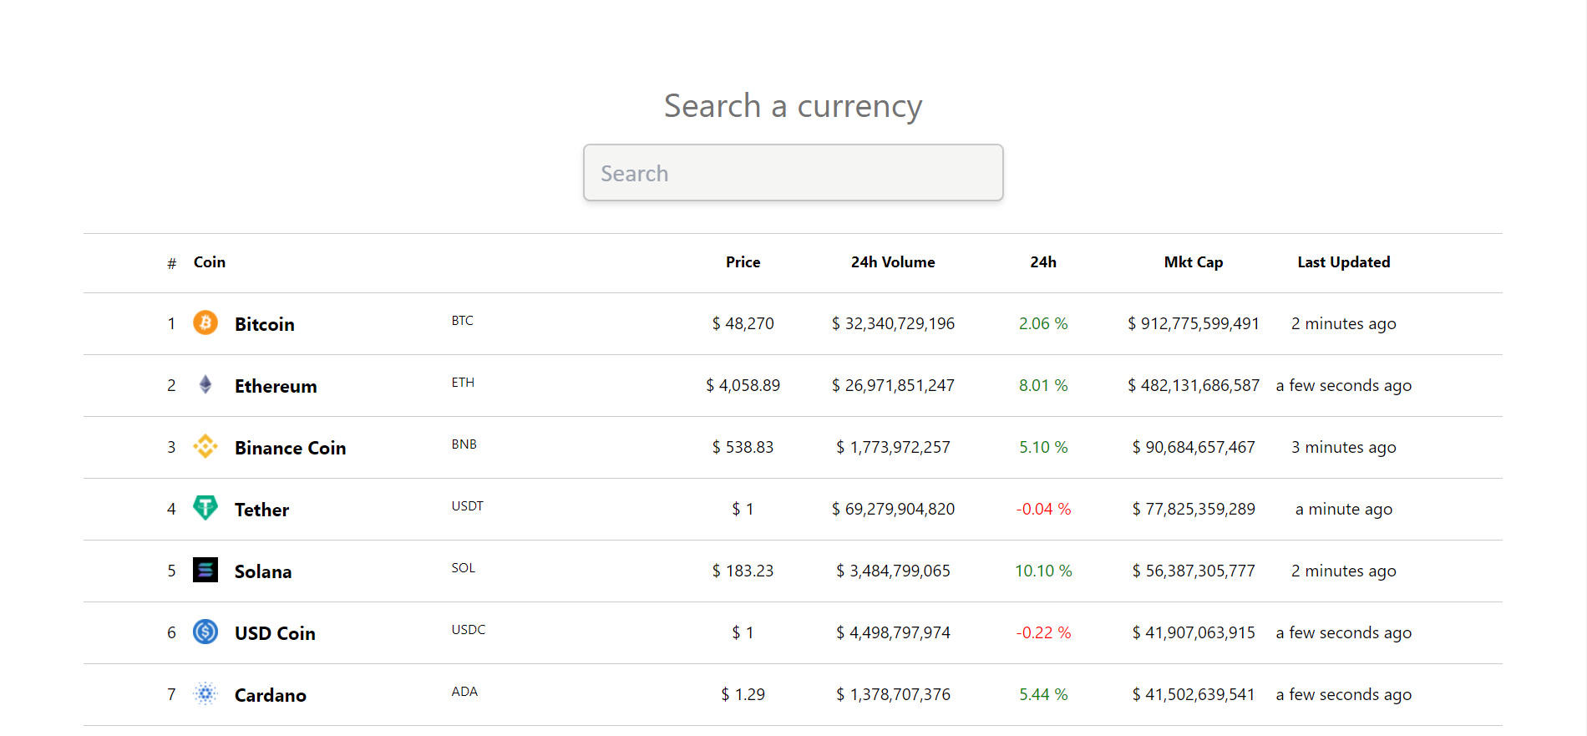Click the Ethereum diamond logo icon

(x=205, y=384)
